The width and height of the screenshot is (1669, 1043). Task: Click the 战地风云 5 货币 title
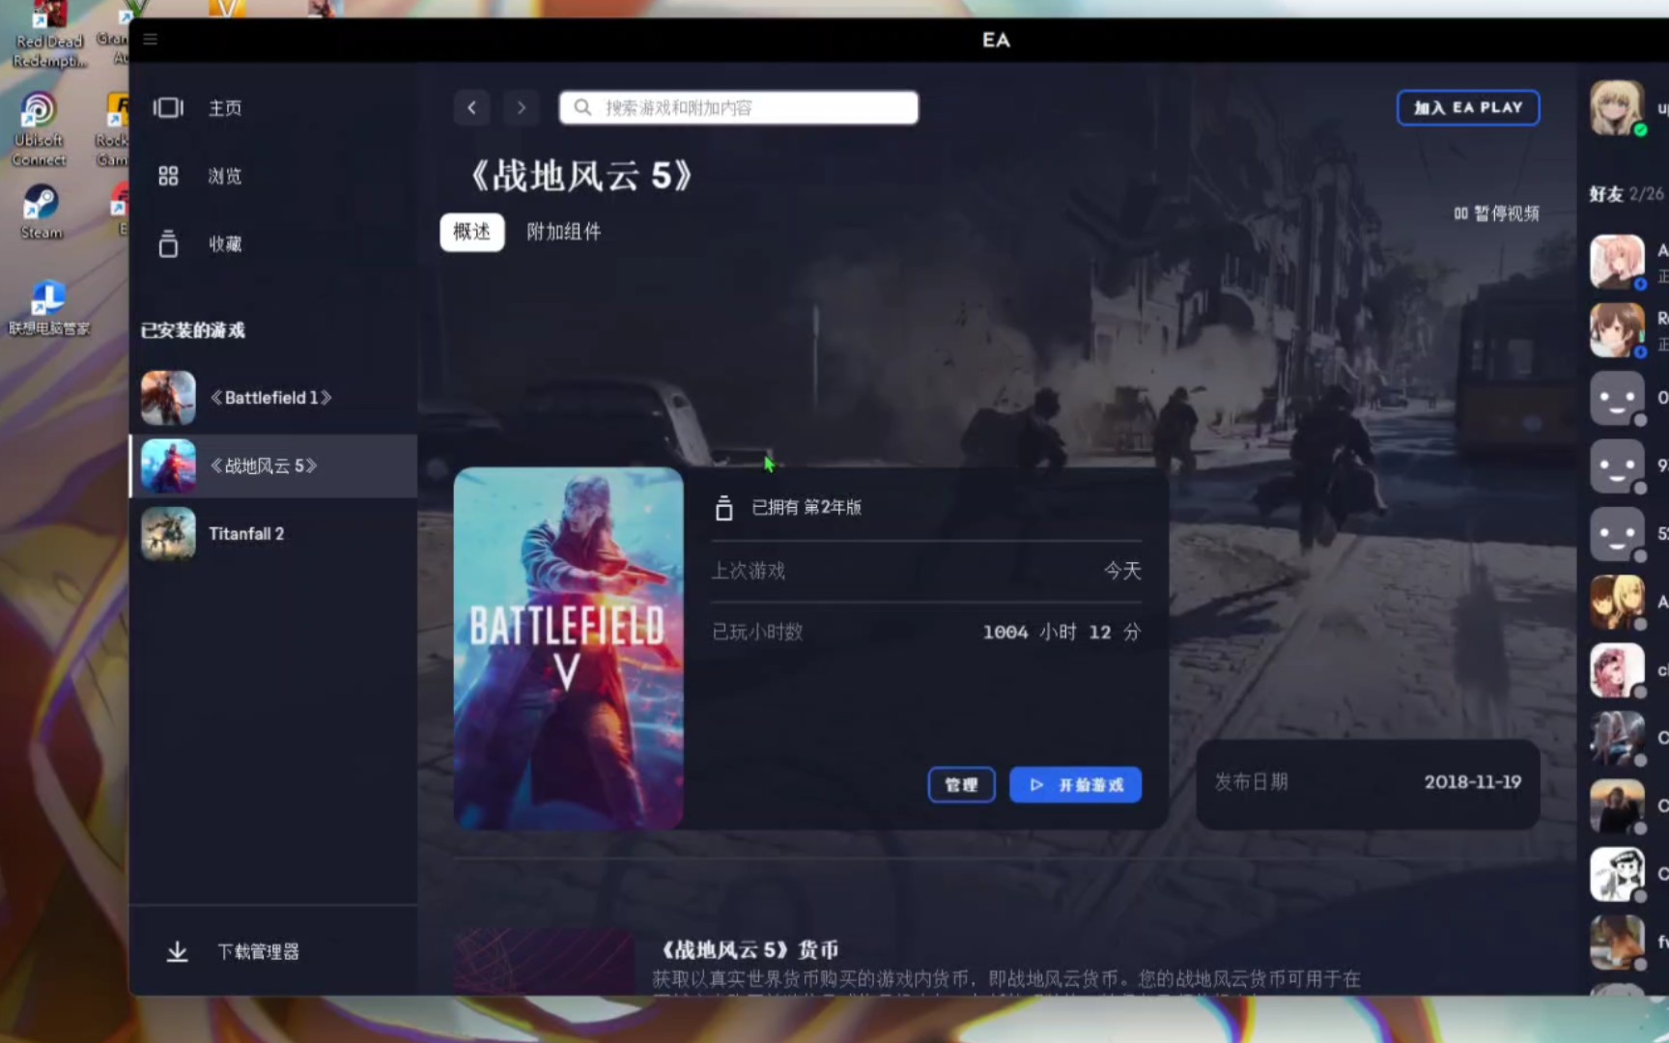tap(750, 950)
